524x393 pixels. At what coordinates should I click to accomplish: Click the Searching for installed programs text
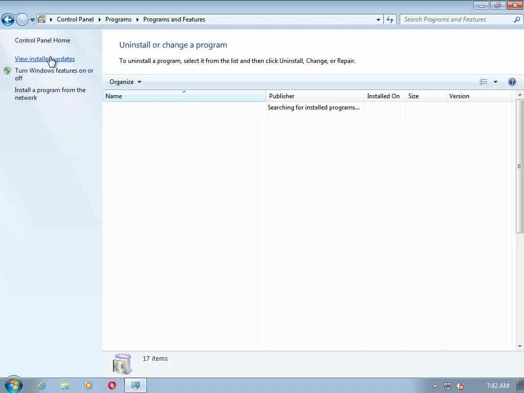click(x=314, y=107)
